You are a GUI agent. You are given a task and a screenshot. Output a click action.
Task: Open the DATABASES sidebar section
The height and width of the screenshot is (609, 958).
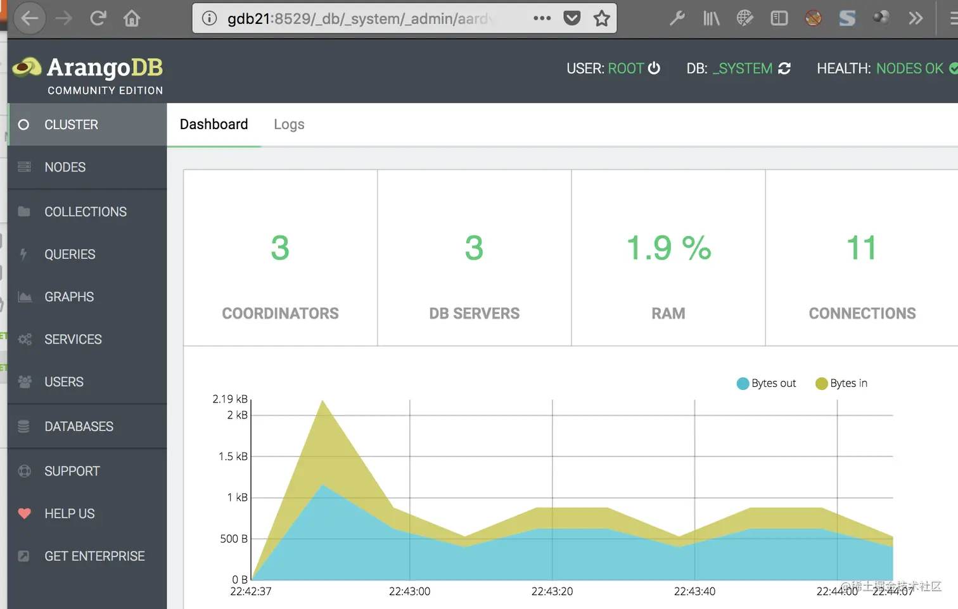point(87,427)
